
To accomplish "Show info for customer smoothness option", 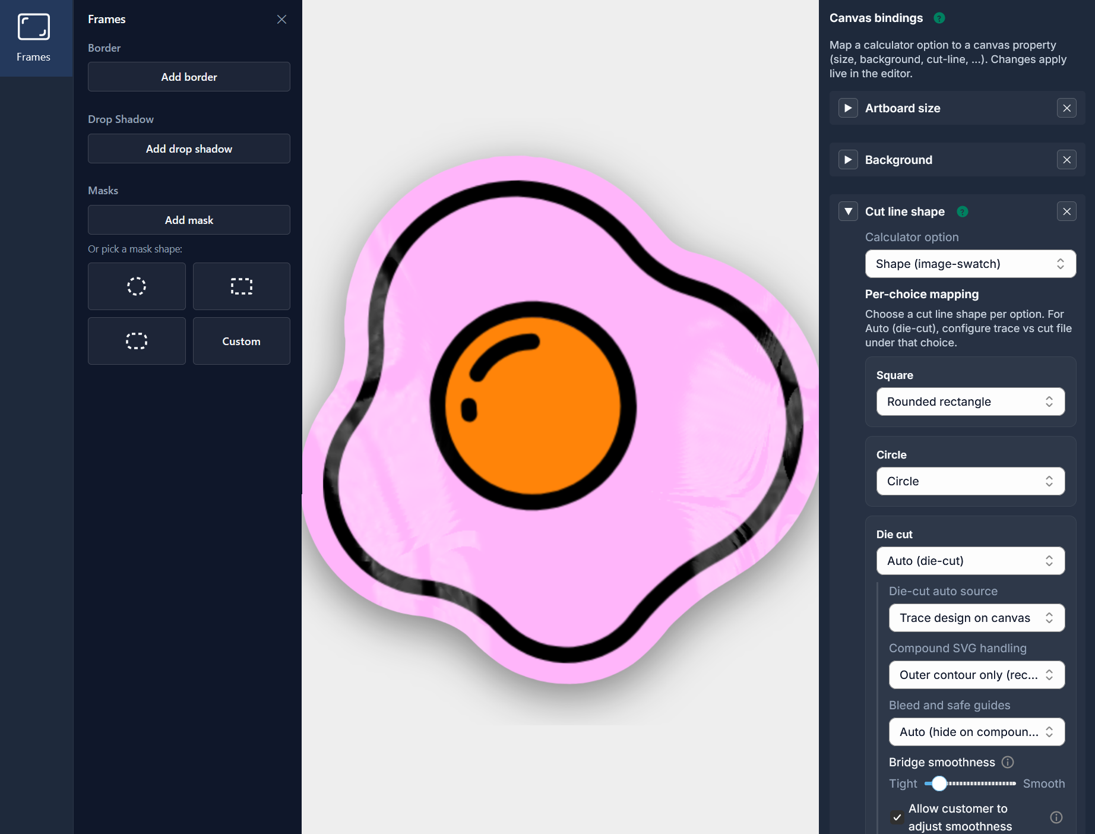I will click(1056, 817).
